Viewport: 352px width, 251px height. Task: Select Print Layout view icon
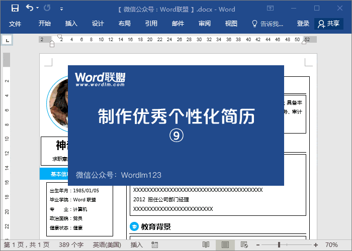tap(225, 245)
